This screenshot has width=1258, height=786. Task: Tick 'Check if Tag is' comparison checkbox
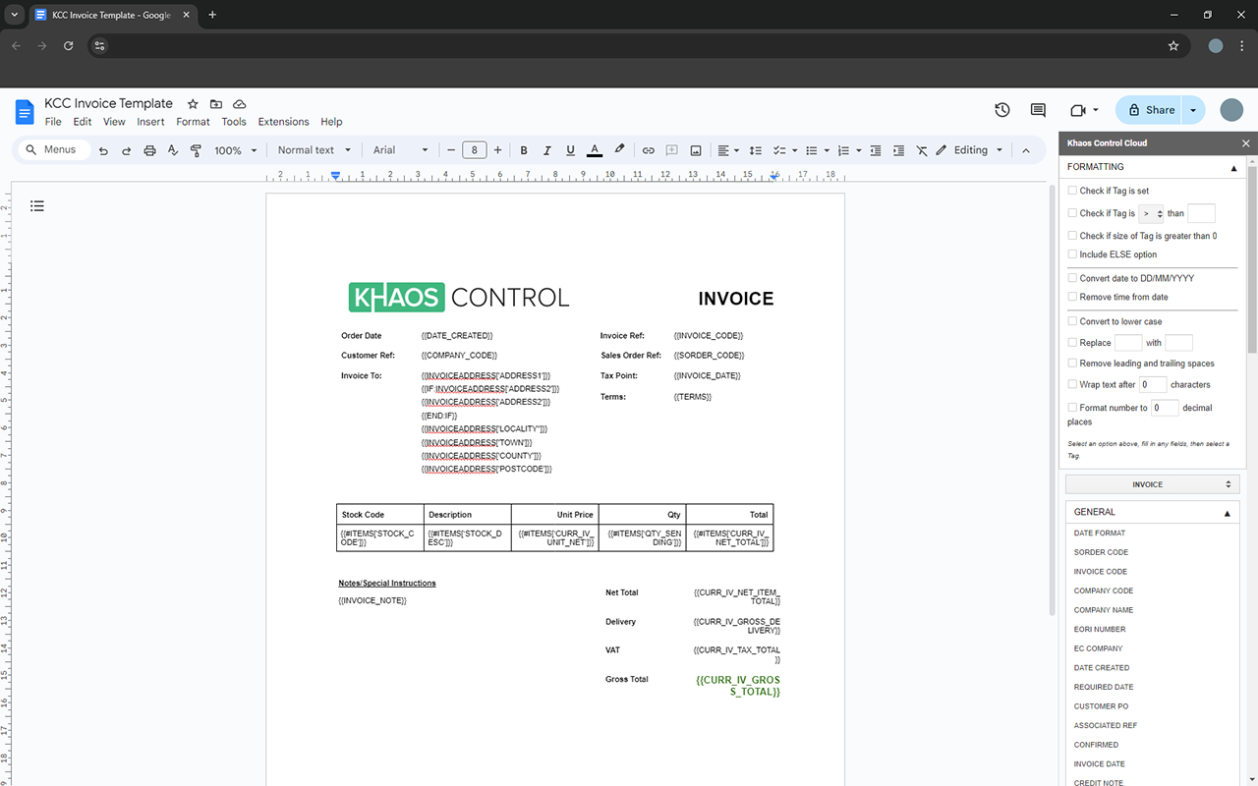[x=1072, y=213]
